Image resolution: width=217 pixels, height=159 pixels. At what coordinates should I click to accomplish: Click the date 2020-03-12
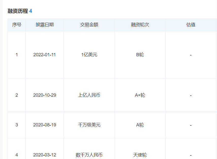[44, 155]
